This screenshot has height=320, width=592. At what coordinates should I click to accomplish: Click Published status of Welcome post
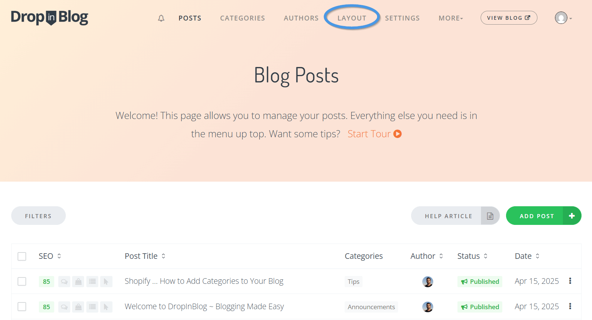coord(480,307)
